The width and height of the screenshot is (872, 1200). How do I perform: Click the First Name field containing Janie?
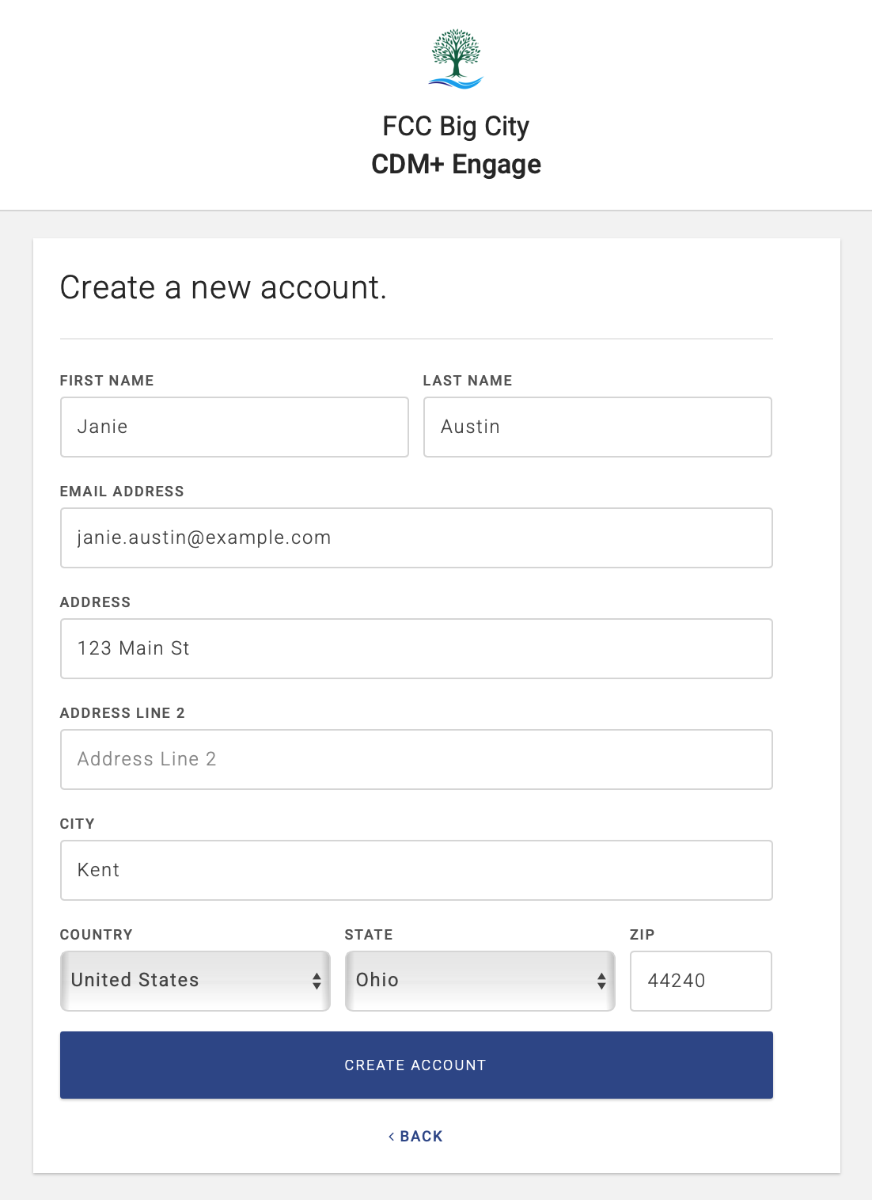[234, 427]
